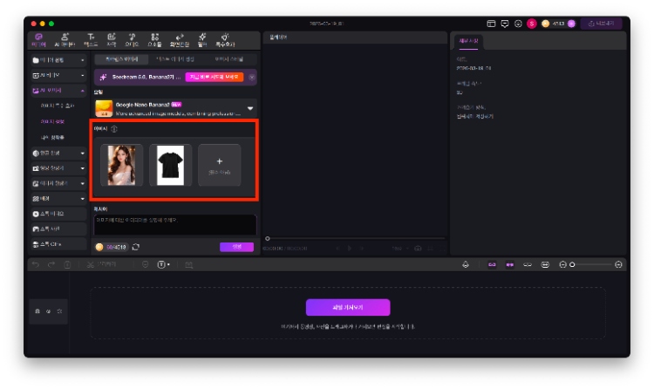654x389 pixels.
Task: Click the info icon beside the image label
Action: pyautogui.click(x=114, y=129)
